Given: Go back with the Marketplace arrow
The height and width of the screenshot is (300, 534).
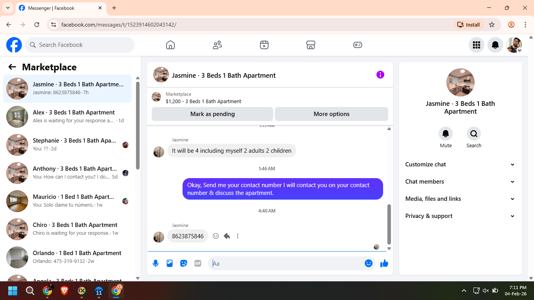Looking at the screenshot, I should 12,67.
